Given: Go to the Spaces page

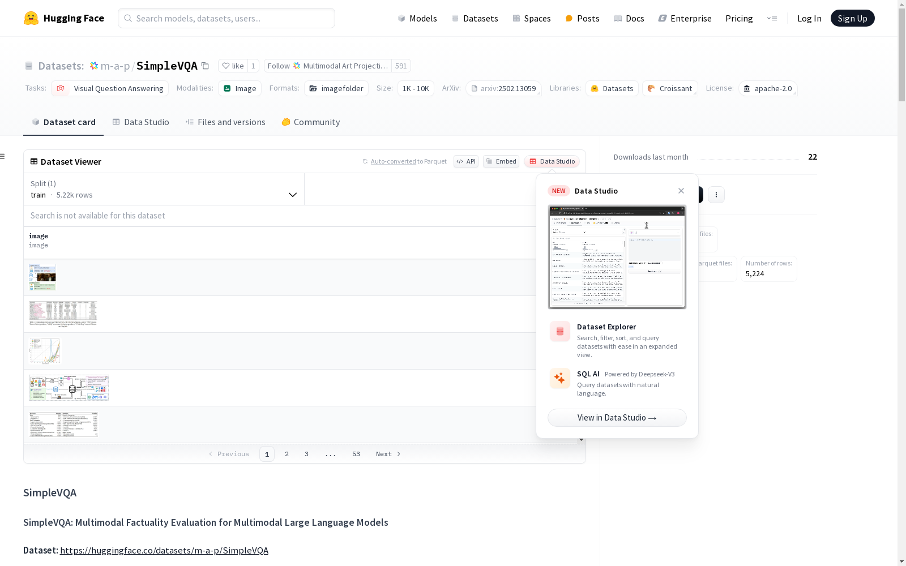Looking at the screenshot, I should coord(532,18).
